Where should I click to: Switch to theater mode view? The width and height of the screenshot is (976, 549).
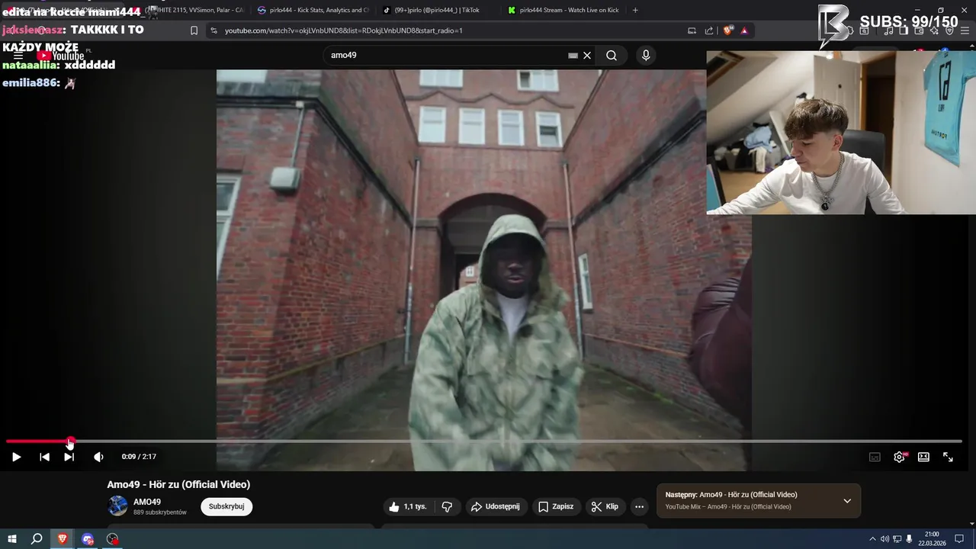point(923,457)
